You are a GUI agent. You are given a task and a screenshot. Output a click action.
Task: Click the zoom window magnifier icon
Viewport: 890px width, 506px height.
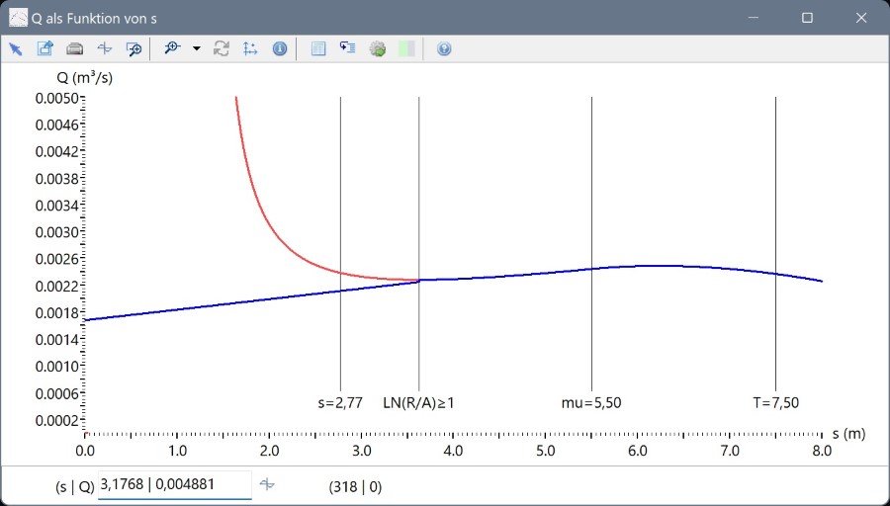coord(133,48)
